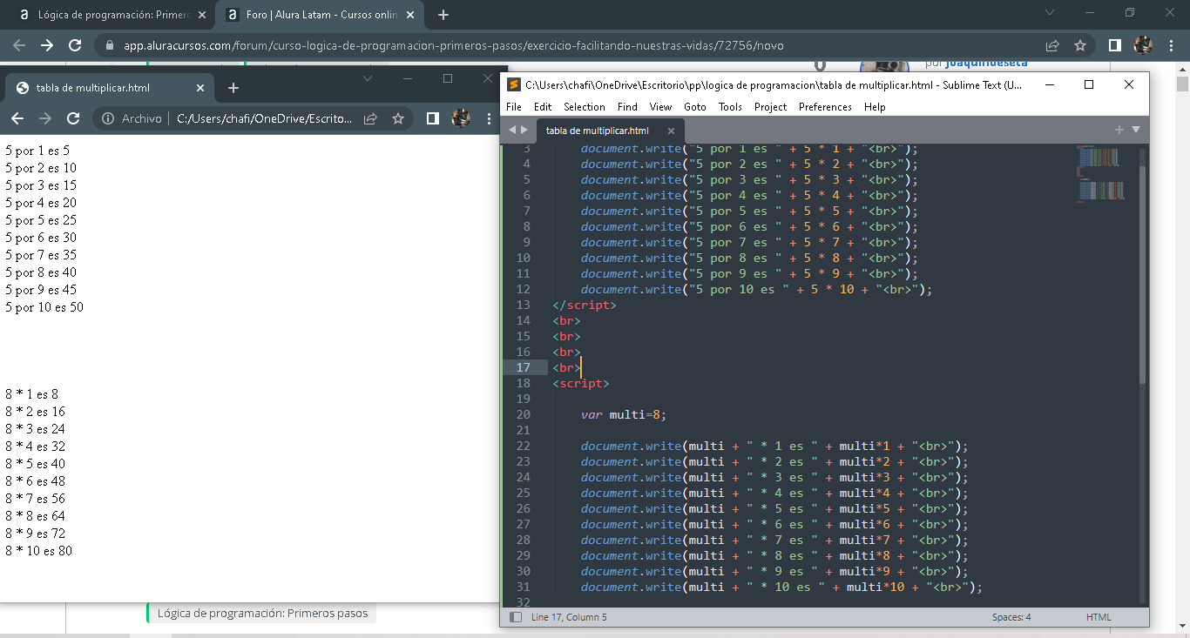
Task: Change syntax via HTML status item
Action: [x=1099, y=617]
